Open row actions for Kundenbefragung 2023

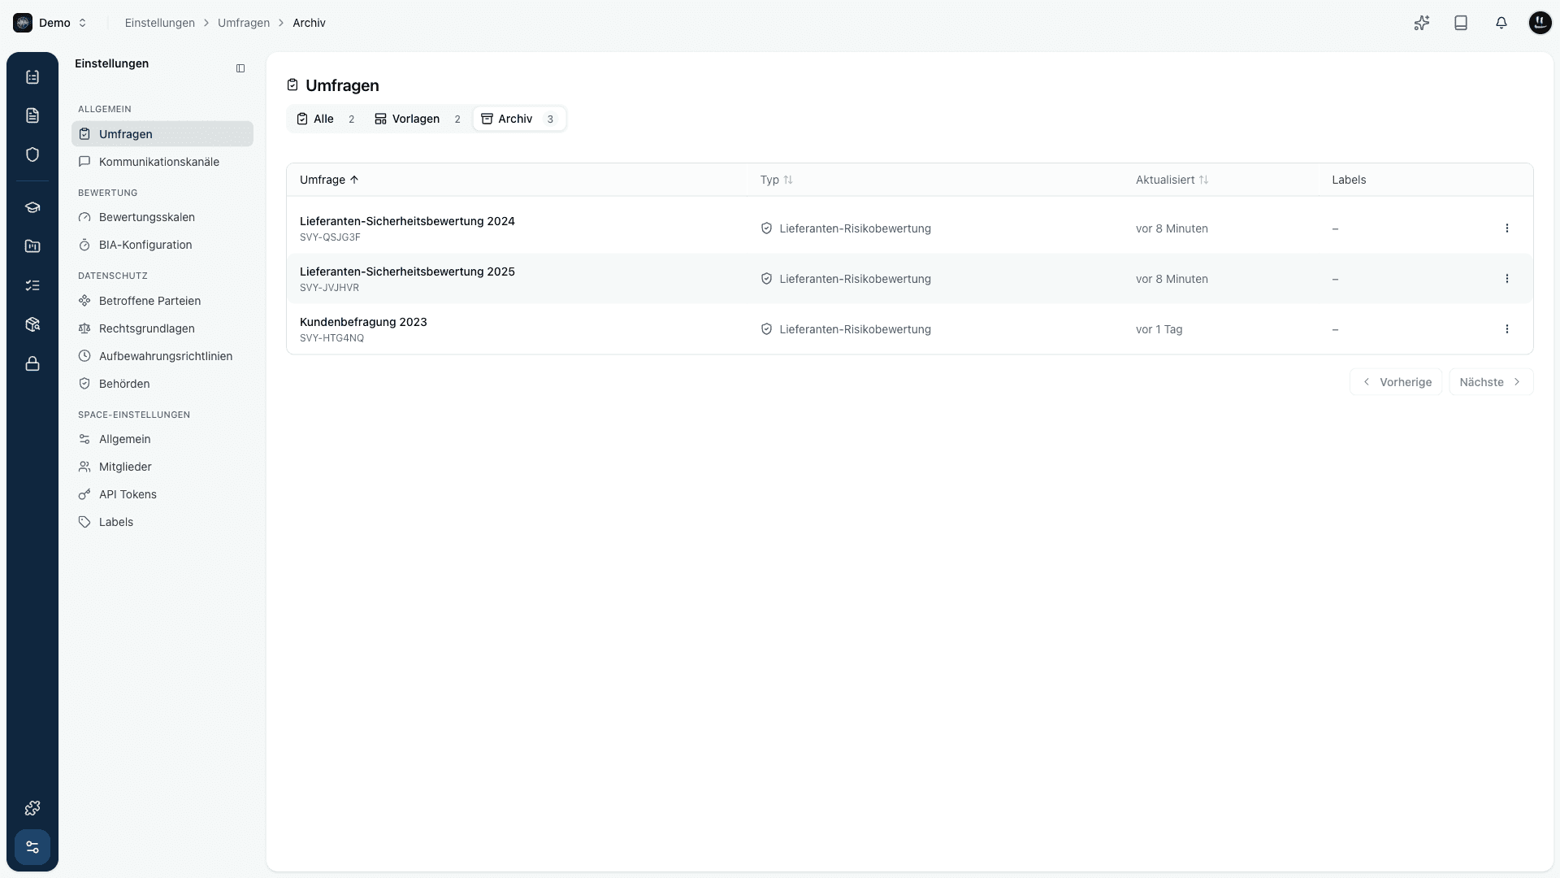click(1506, 329)
